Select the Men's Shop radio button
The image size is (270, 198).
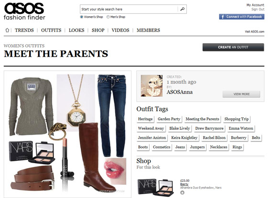(108, 17)
